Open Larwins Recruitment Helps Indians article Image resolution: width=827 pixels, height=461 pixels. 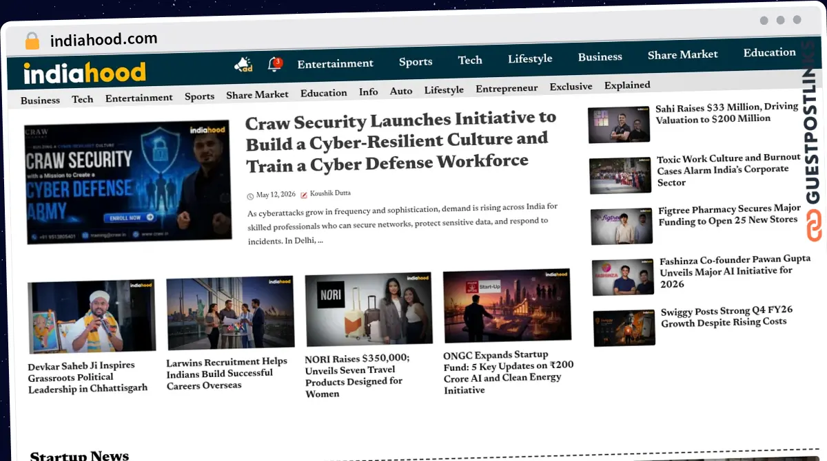pos(227,374)
